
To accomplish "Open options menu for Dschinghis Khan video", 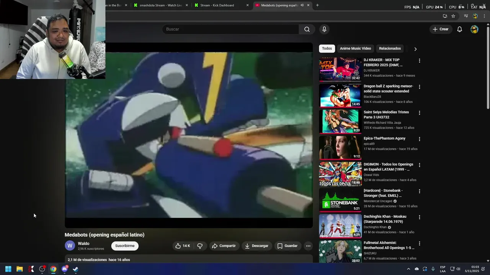I will click(x=419, y=217).
